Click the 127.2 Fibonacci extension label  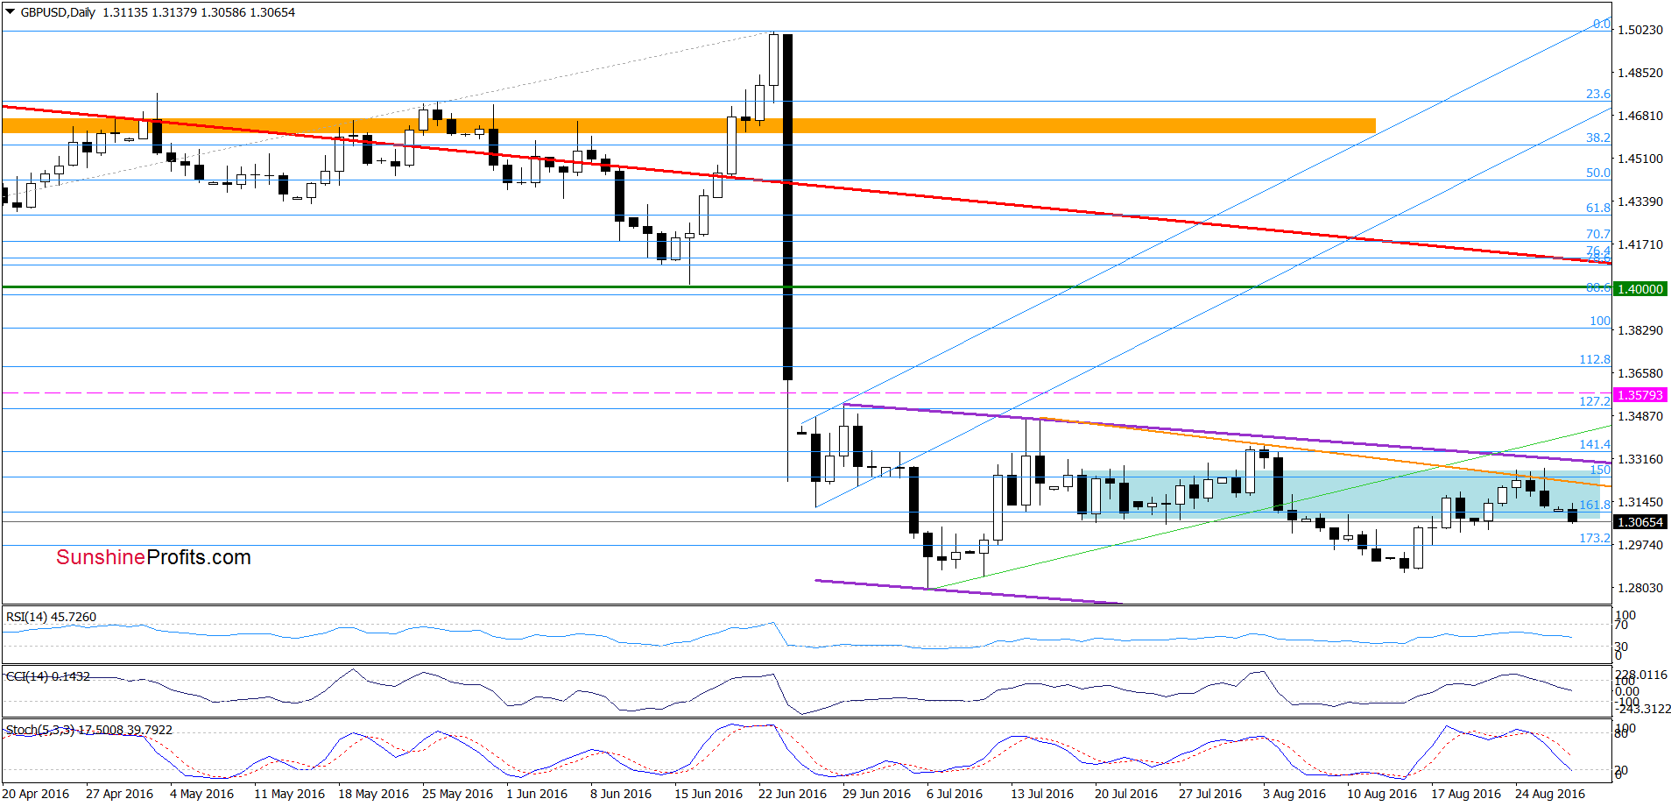tap(1595, 401)
